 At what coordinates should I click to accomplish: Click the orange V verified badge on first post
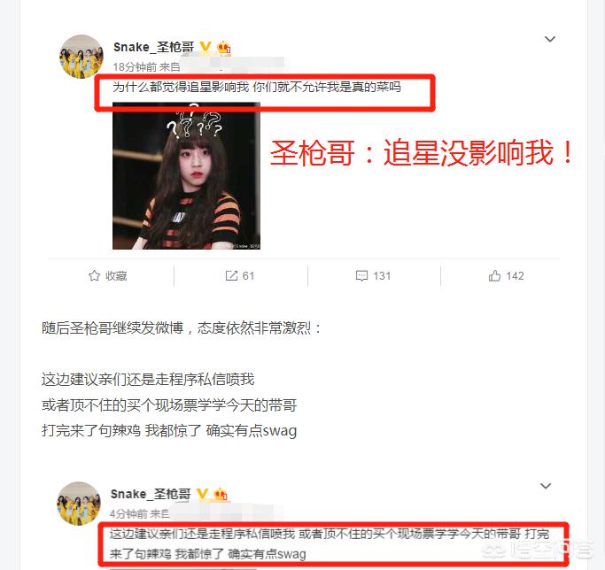pyautogui.click(x=206, y=47)
